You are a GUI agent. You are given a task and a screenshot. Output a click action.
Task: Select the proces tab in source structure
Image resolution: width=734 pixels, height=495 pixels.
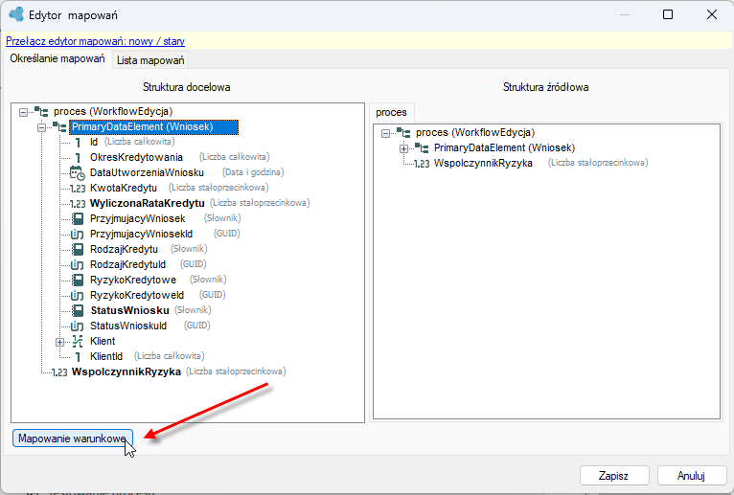tap(391, 113)
